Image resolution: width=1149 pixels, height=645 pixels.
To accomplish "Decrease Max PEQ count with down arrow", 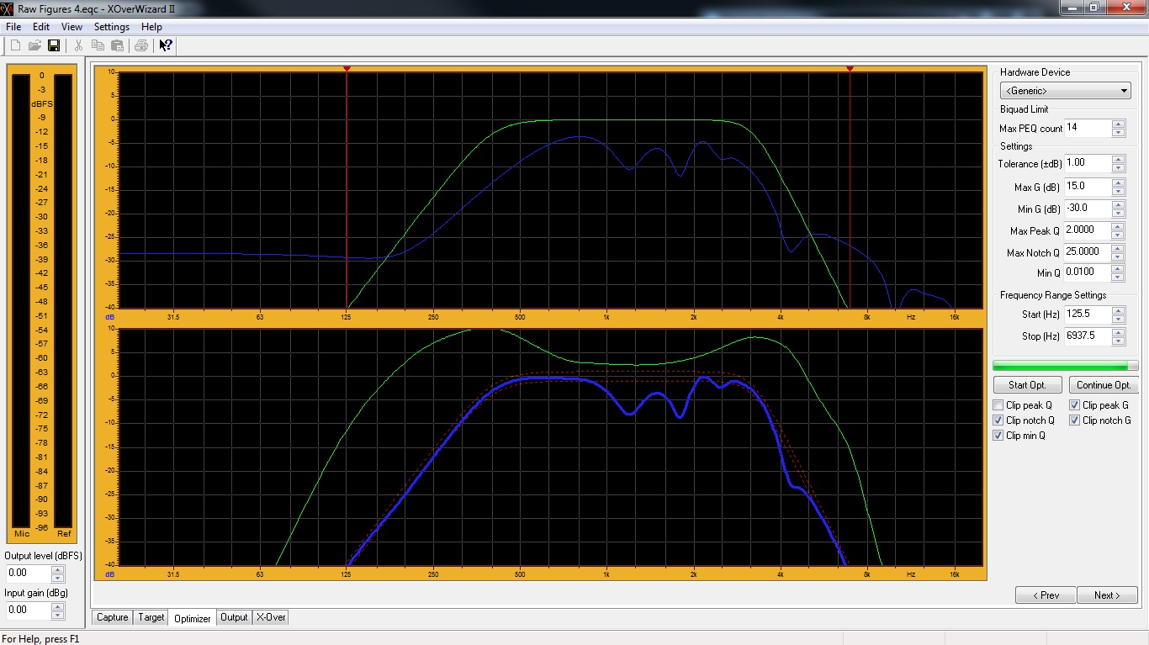I will (x=1118, y=132).
